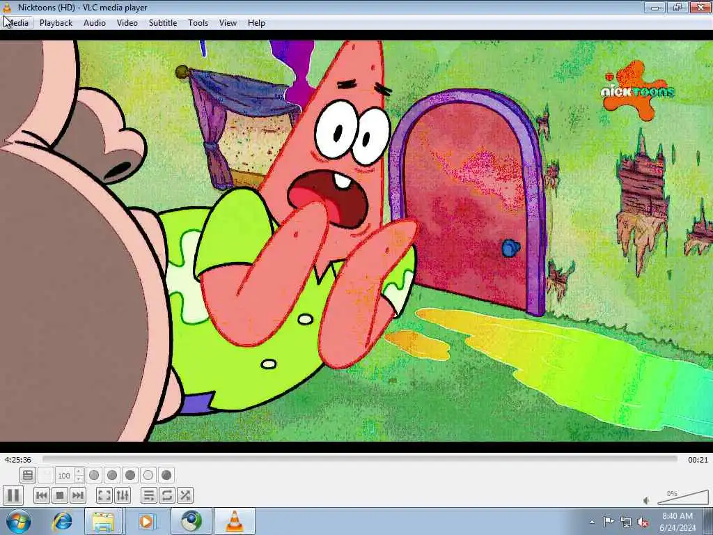Open the Media menu
Viewport: 713px width, 535px height.
17,23
